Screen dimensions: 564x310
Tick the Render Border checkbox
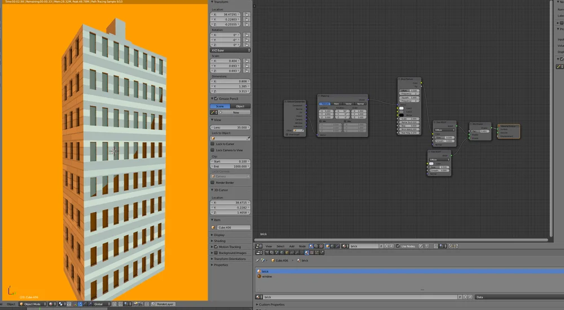(x=213, y=182)
